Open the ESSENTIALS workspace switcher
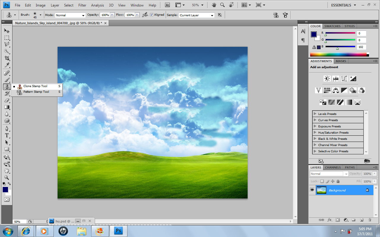 (x=343, y=5)
